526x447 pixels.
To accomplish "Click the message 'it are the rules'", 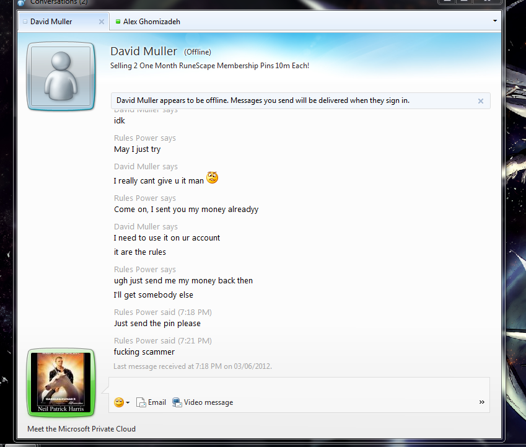I will pyautogui.click(x=140, y=252).
